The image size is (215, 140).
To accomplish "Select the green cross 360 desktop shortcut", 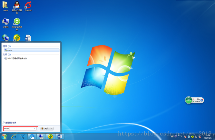I will 17,38.
